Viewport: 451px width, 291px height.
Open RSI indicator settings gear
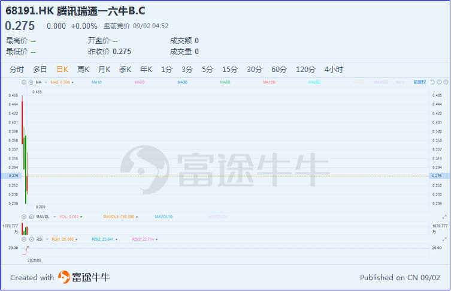(24, 239)
